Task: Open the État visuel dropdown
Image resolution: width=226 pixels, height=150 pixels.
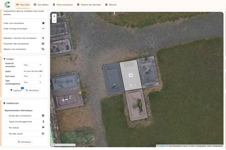Action: click(x=33, y=76)
